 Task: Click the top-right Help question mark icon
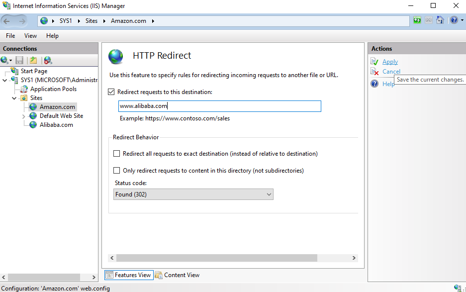[454, 20]
